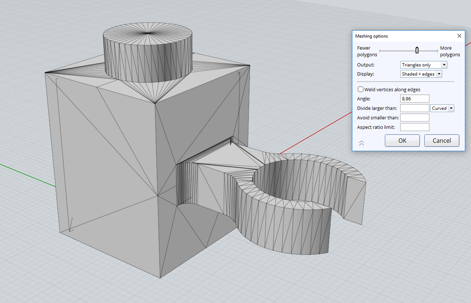The width and height of the screenshot is (471, 303).
Task: Open the Output dropdown Triangles only
Action: tap(424, 65)
